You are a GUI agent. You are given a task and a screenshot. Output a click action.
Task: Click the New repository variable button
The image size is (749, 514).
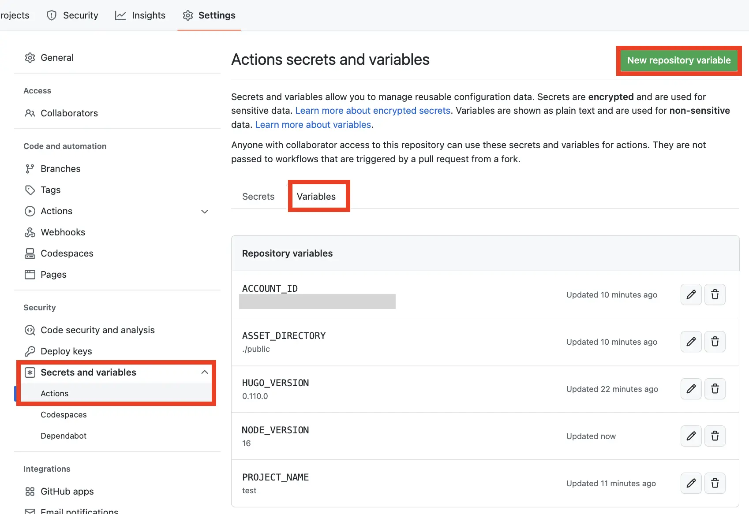pyautogui.click(x=678, y=60)
